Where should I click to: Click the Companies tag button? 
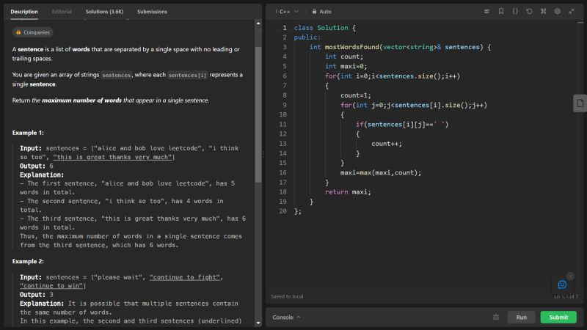coord(32,32)
